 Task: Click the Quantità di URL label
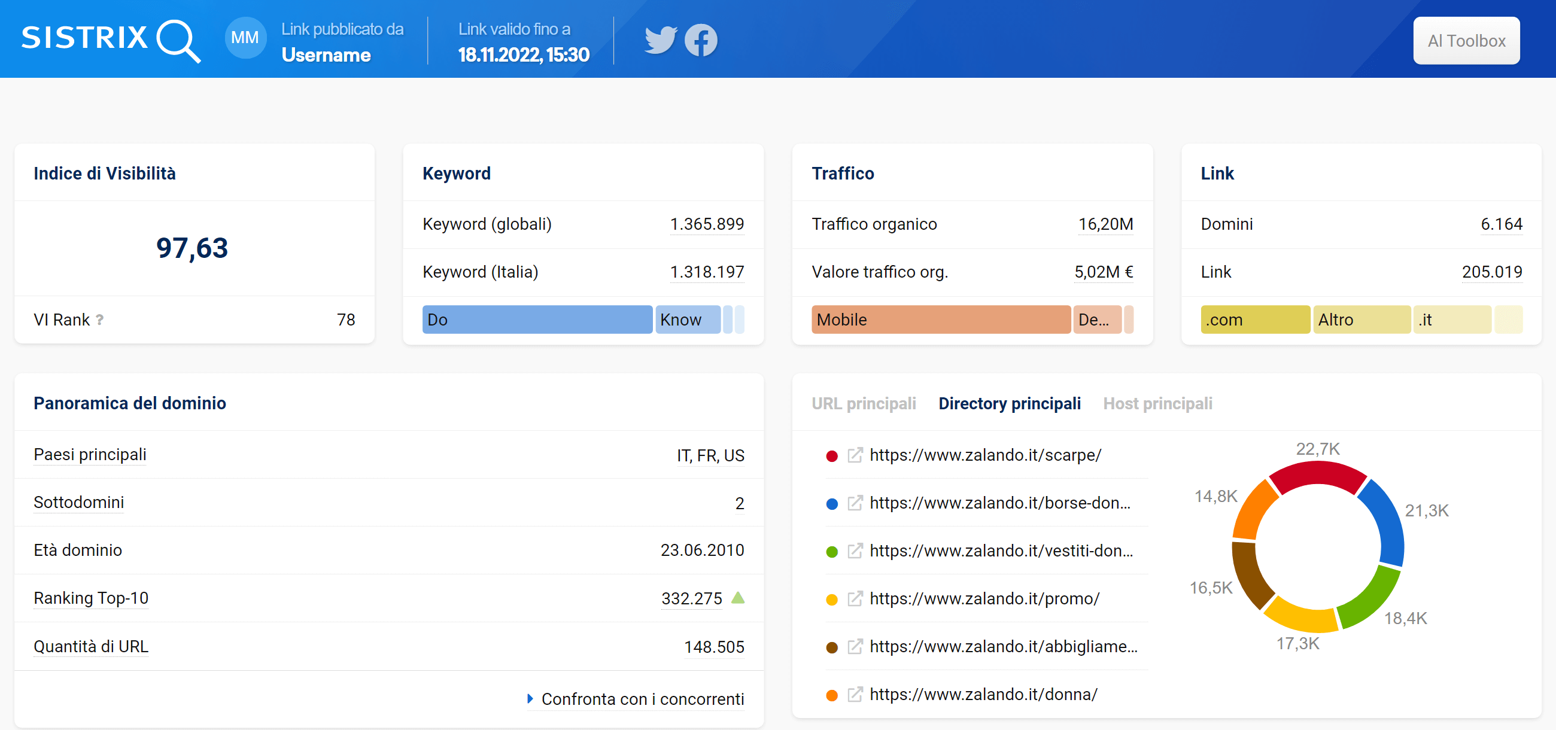point(90,646)
